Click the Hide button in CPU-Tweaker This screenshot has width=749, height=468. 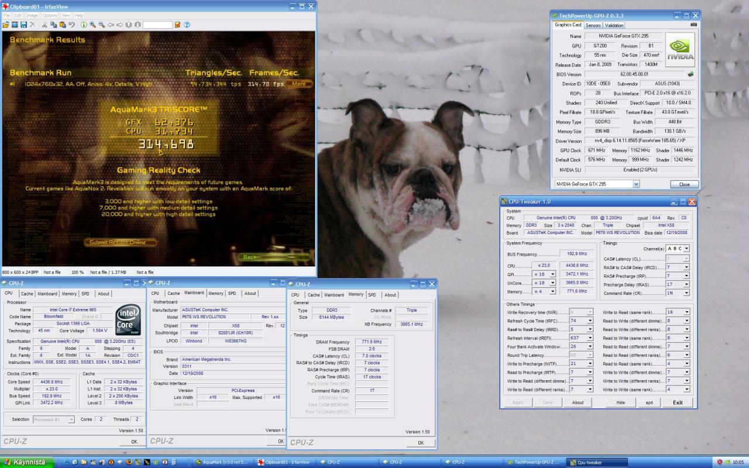coord(620,402)
